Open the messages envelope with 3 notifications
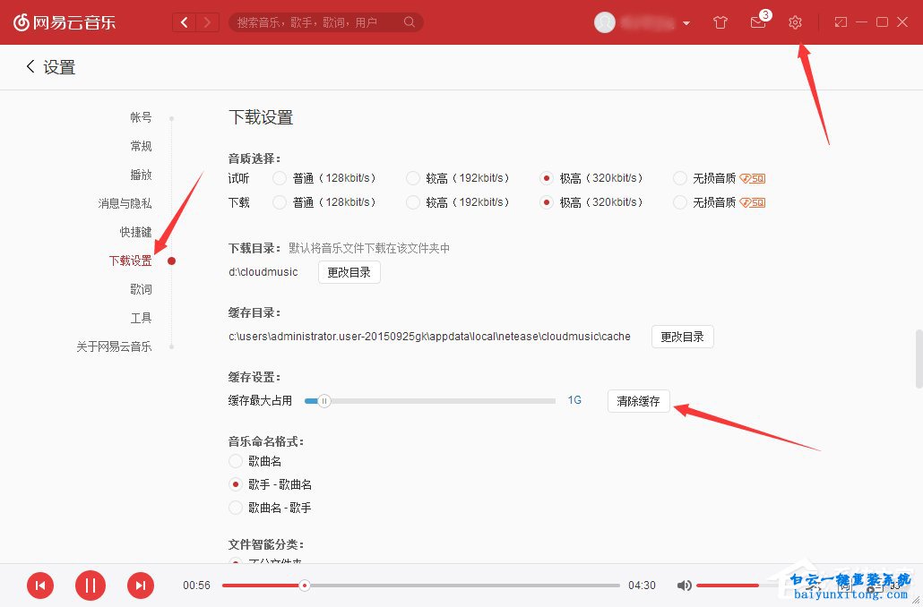The width and height of the screenshot is (923, 607). [x=757, y=21]
